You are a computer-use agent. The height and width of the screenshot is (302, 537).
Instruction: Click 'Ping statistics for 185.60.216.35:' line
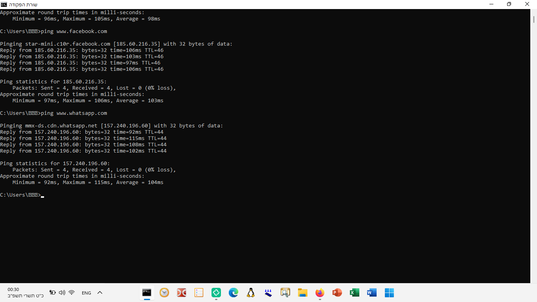53,82
